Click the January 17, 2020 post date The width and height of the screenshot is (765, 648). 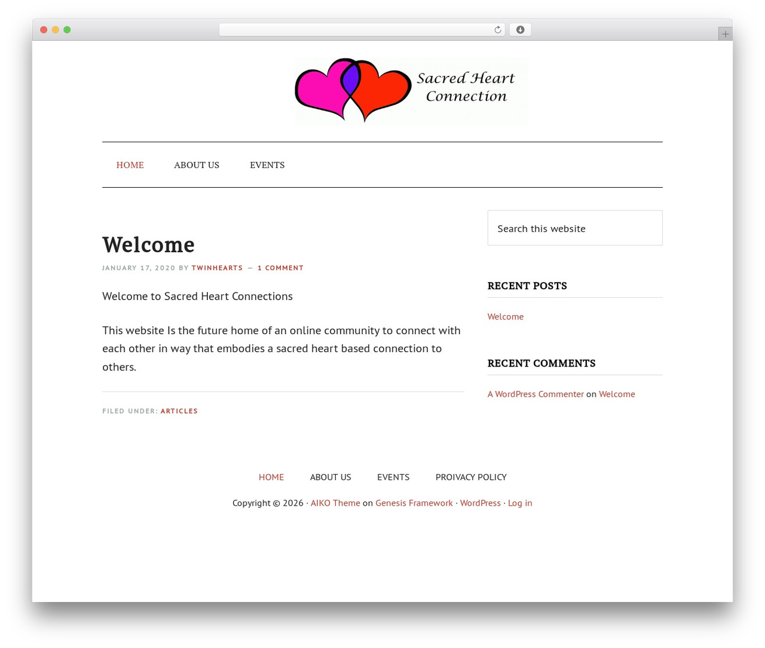(139, 268)
